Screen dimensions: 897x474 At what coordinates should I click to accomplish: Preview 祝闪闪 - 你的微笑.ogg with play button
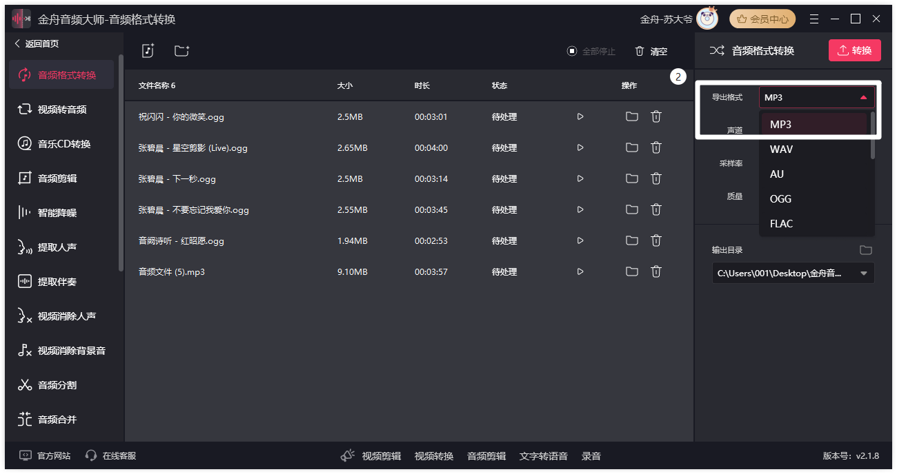tap(580, 116)
